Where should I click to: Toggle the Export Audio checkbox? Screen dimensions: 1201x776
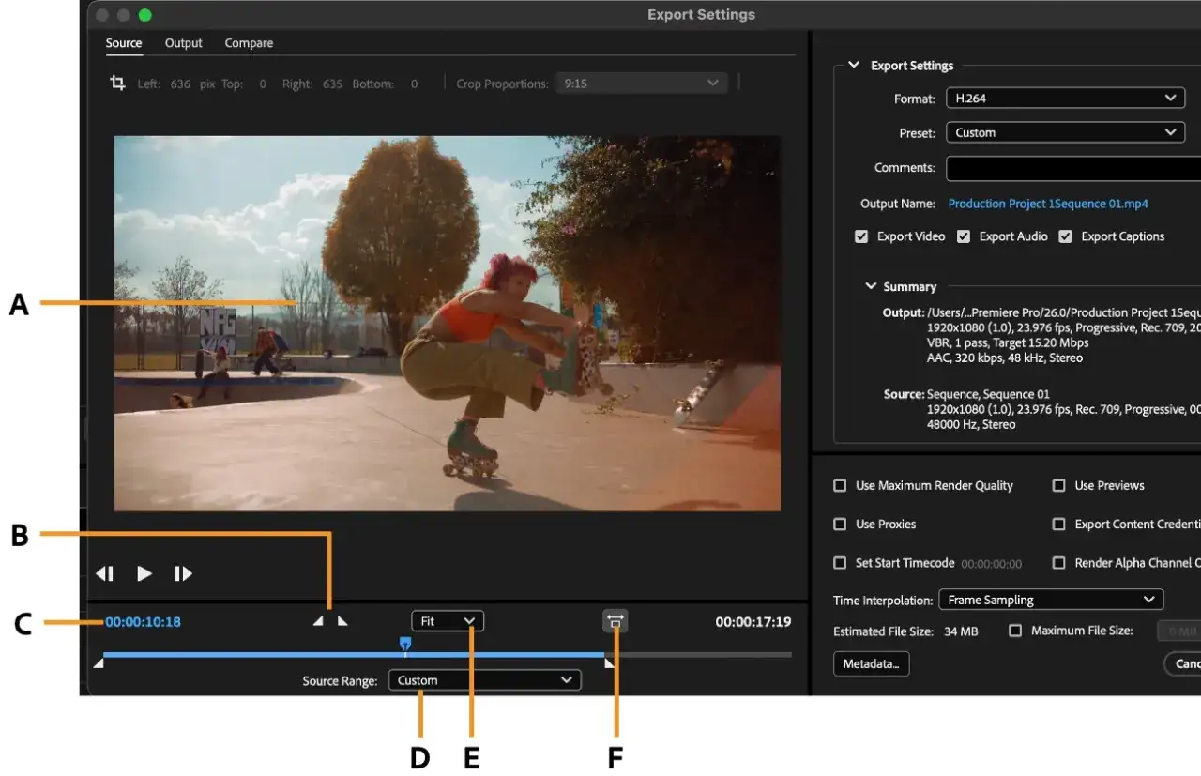pos(964,236)
